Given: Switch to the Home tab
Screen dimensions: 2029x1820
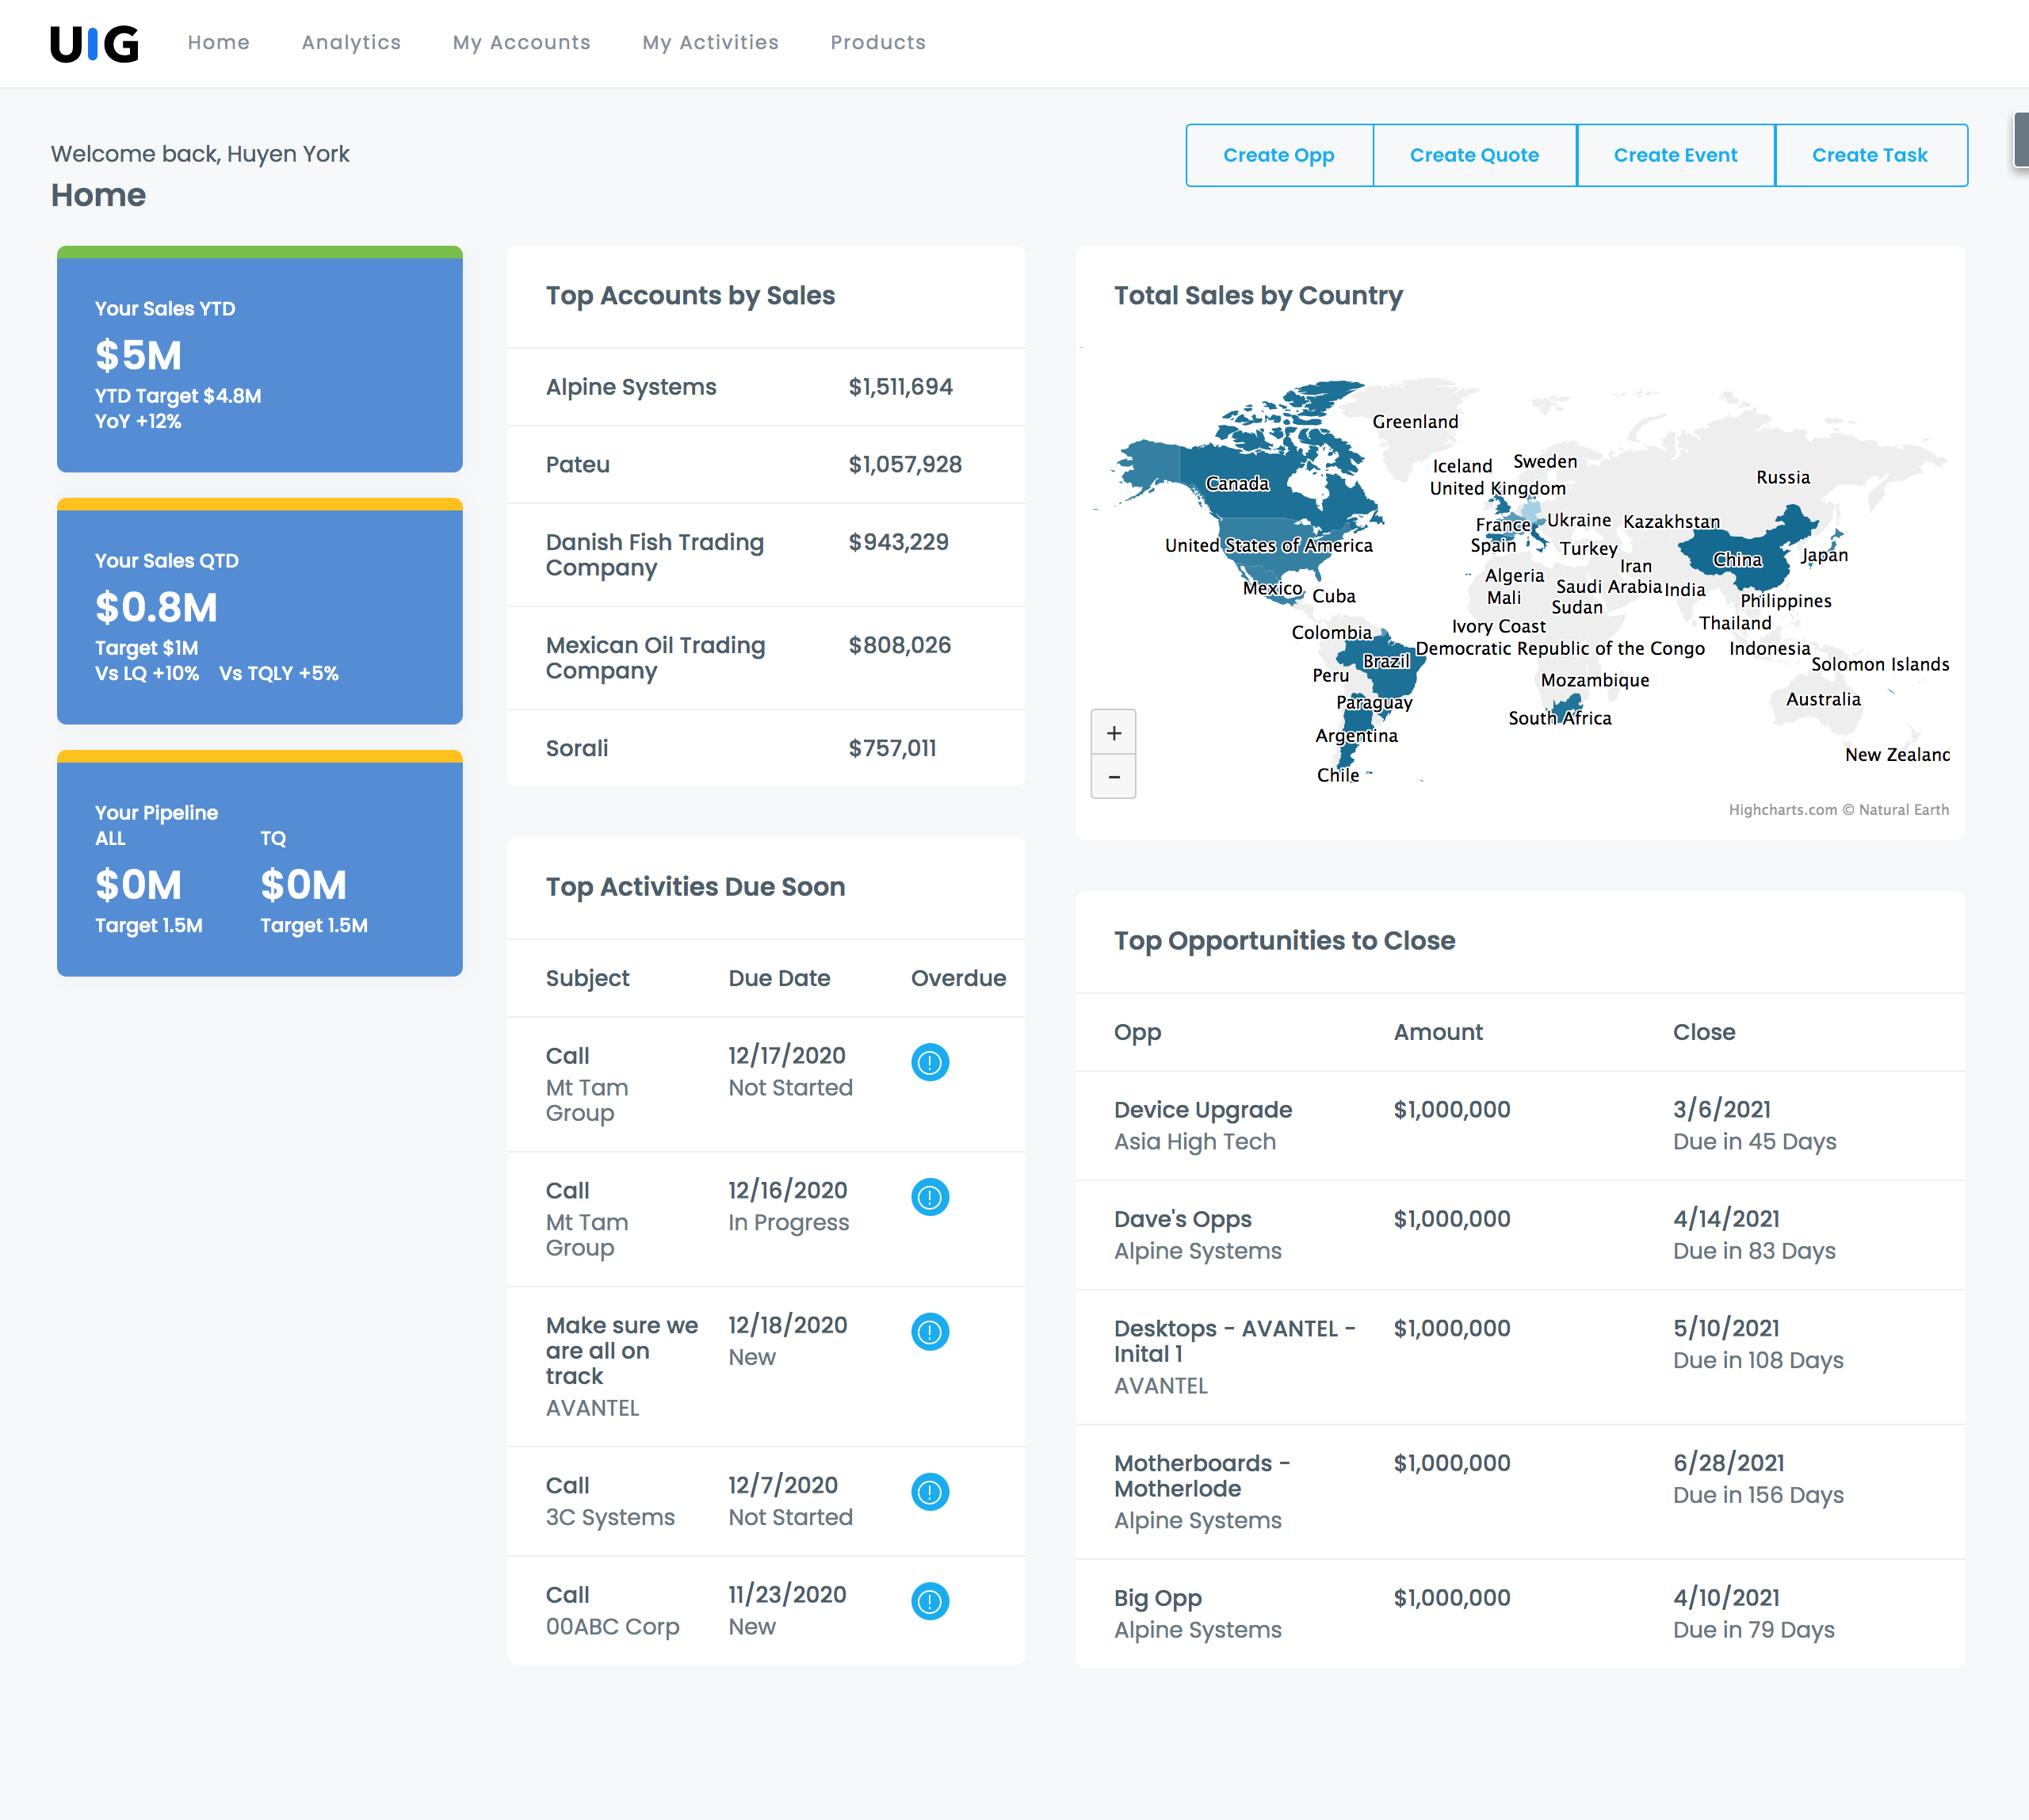Looking at the screenshot, I should coord(218,42).
